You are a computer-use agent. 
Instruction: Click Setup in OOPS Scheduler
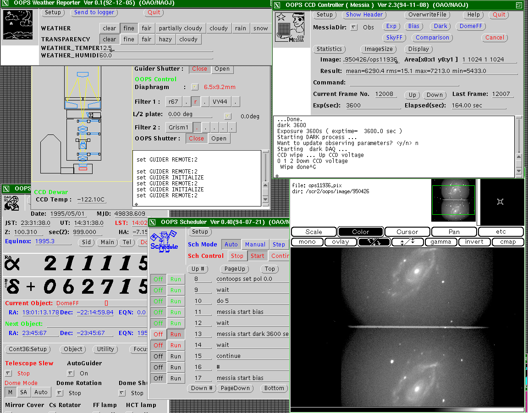[200, 232]
